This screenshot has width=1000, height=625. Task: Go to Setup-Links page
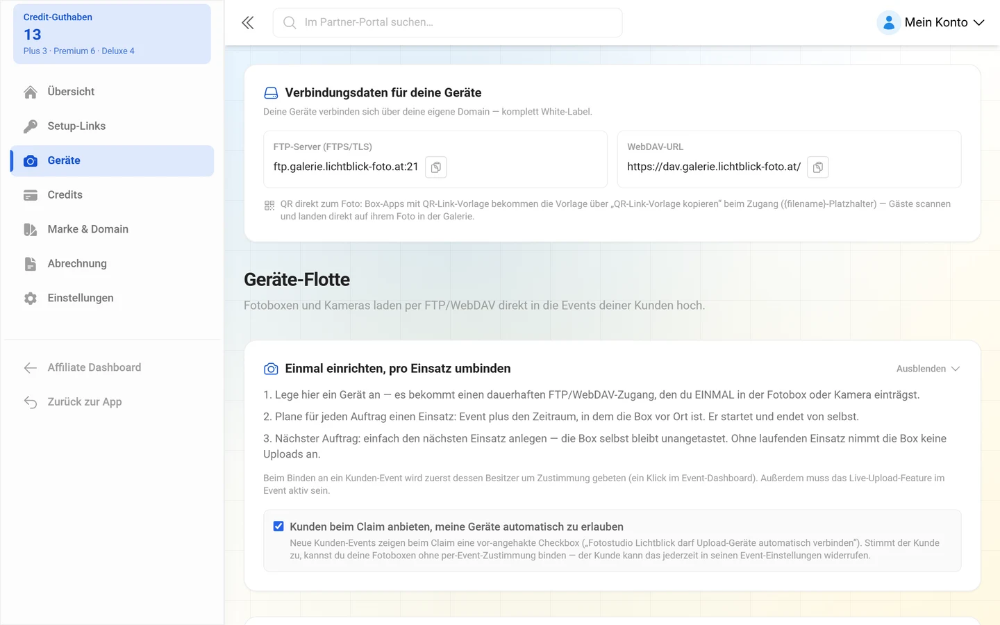[112, 126]
